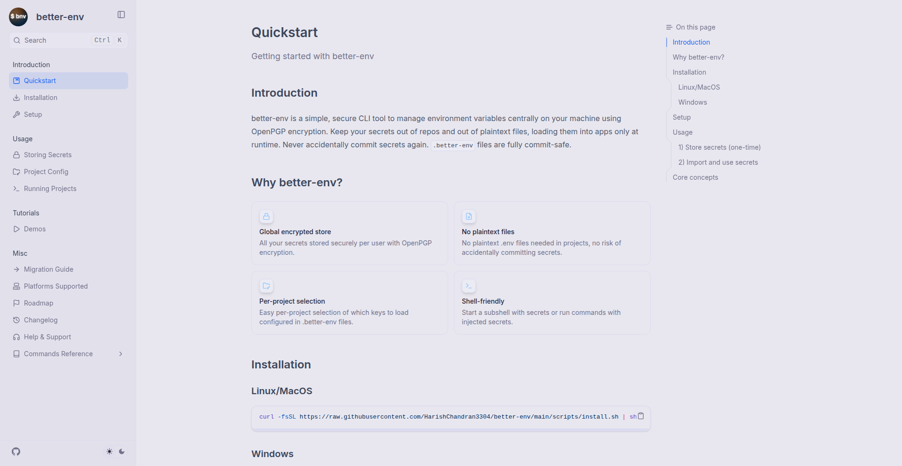
Task: Click the terminal icon on Shell-friendly card
Action: [x=469, y=286]
